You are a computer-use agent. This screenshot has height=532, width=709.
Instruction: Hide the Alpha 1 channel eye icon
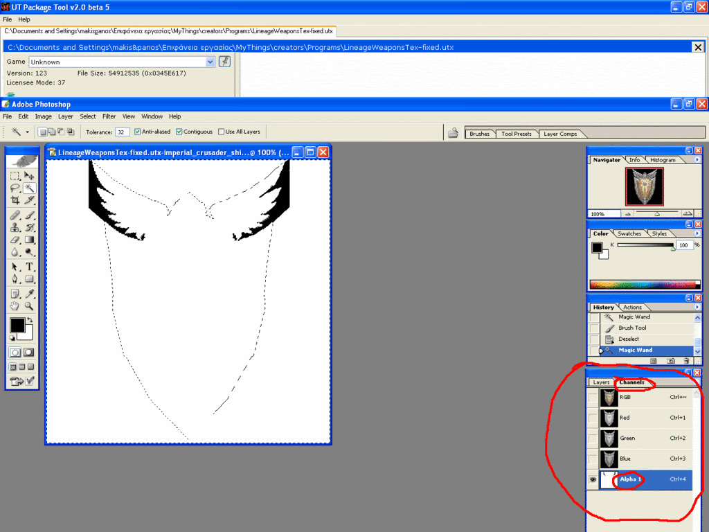click(593, 479)
